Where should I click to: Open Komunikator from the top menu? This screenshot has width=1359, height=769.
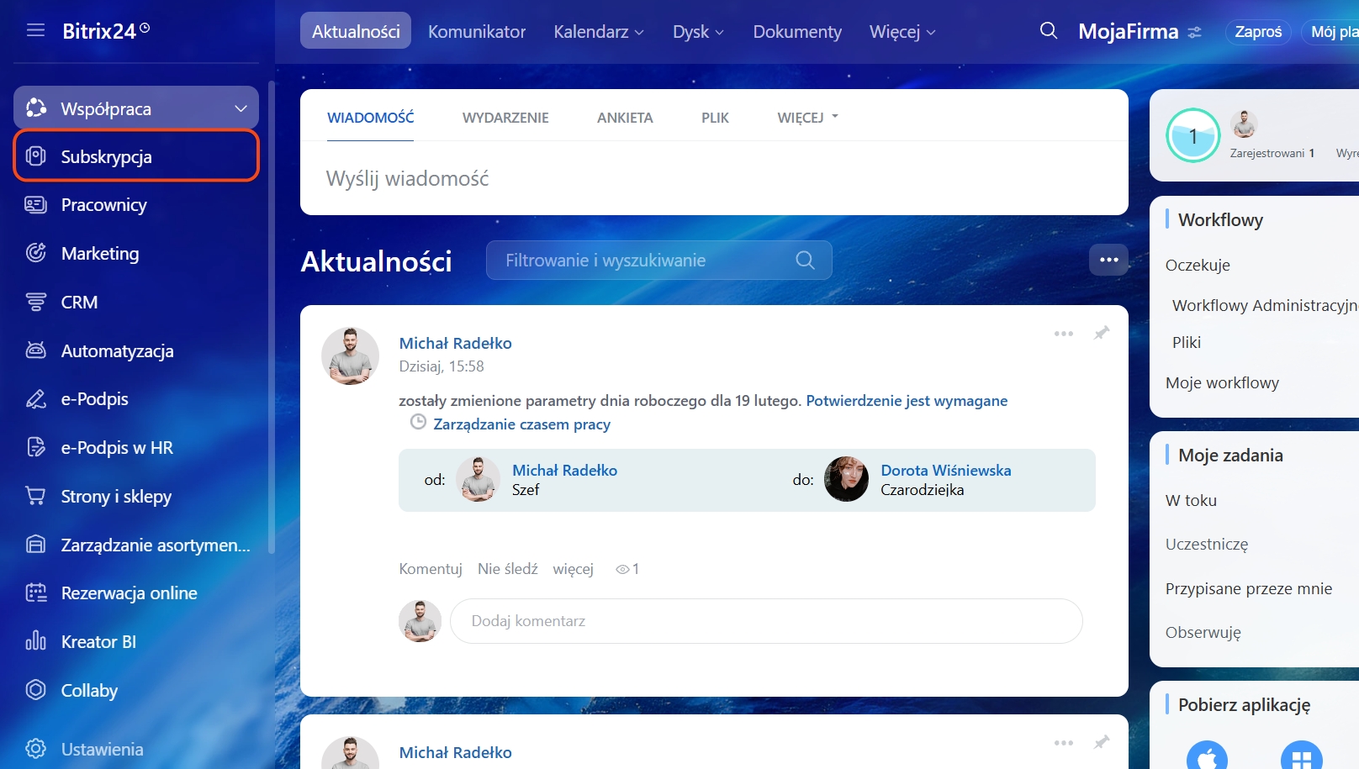(x=476, y=32)
